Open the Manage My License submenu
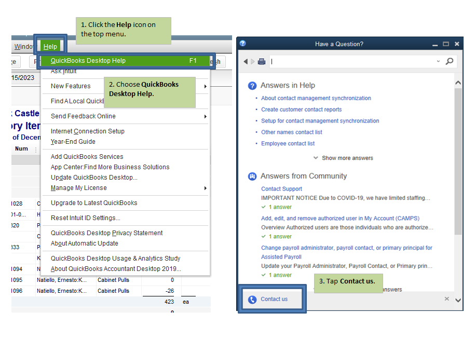 pyautogui.click(x=206, y=188)
